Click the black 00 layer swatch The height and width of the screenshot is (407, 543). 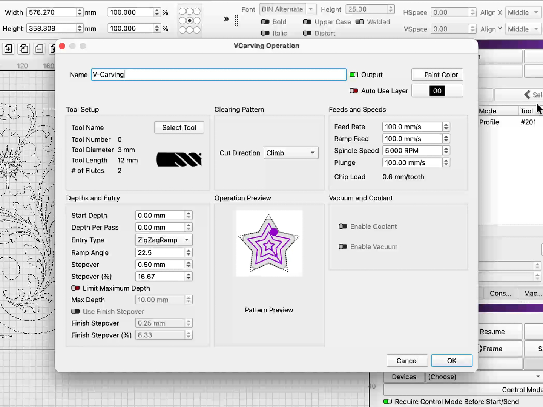click(437, 91)
